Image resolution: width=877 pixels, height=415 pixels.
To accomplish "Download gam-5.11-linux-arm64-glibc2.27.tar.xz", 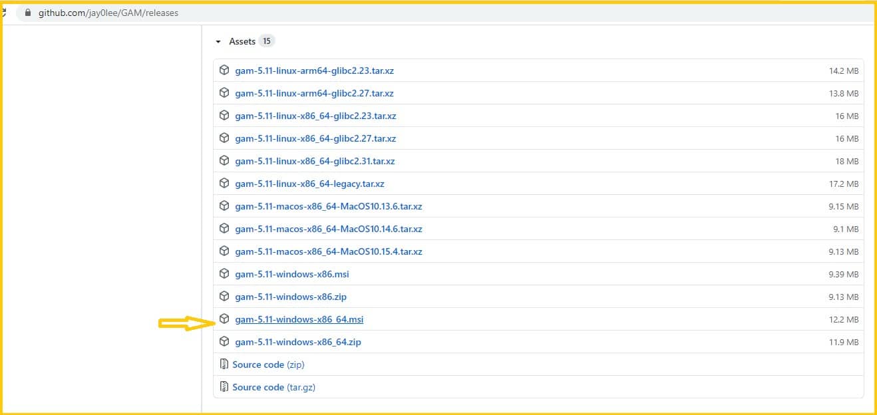I will point(314,94).
